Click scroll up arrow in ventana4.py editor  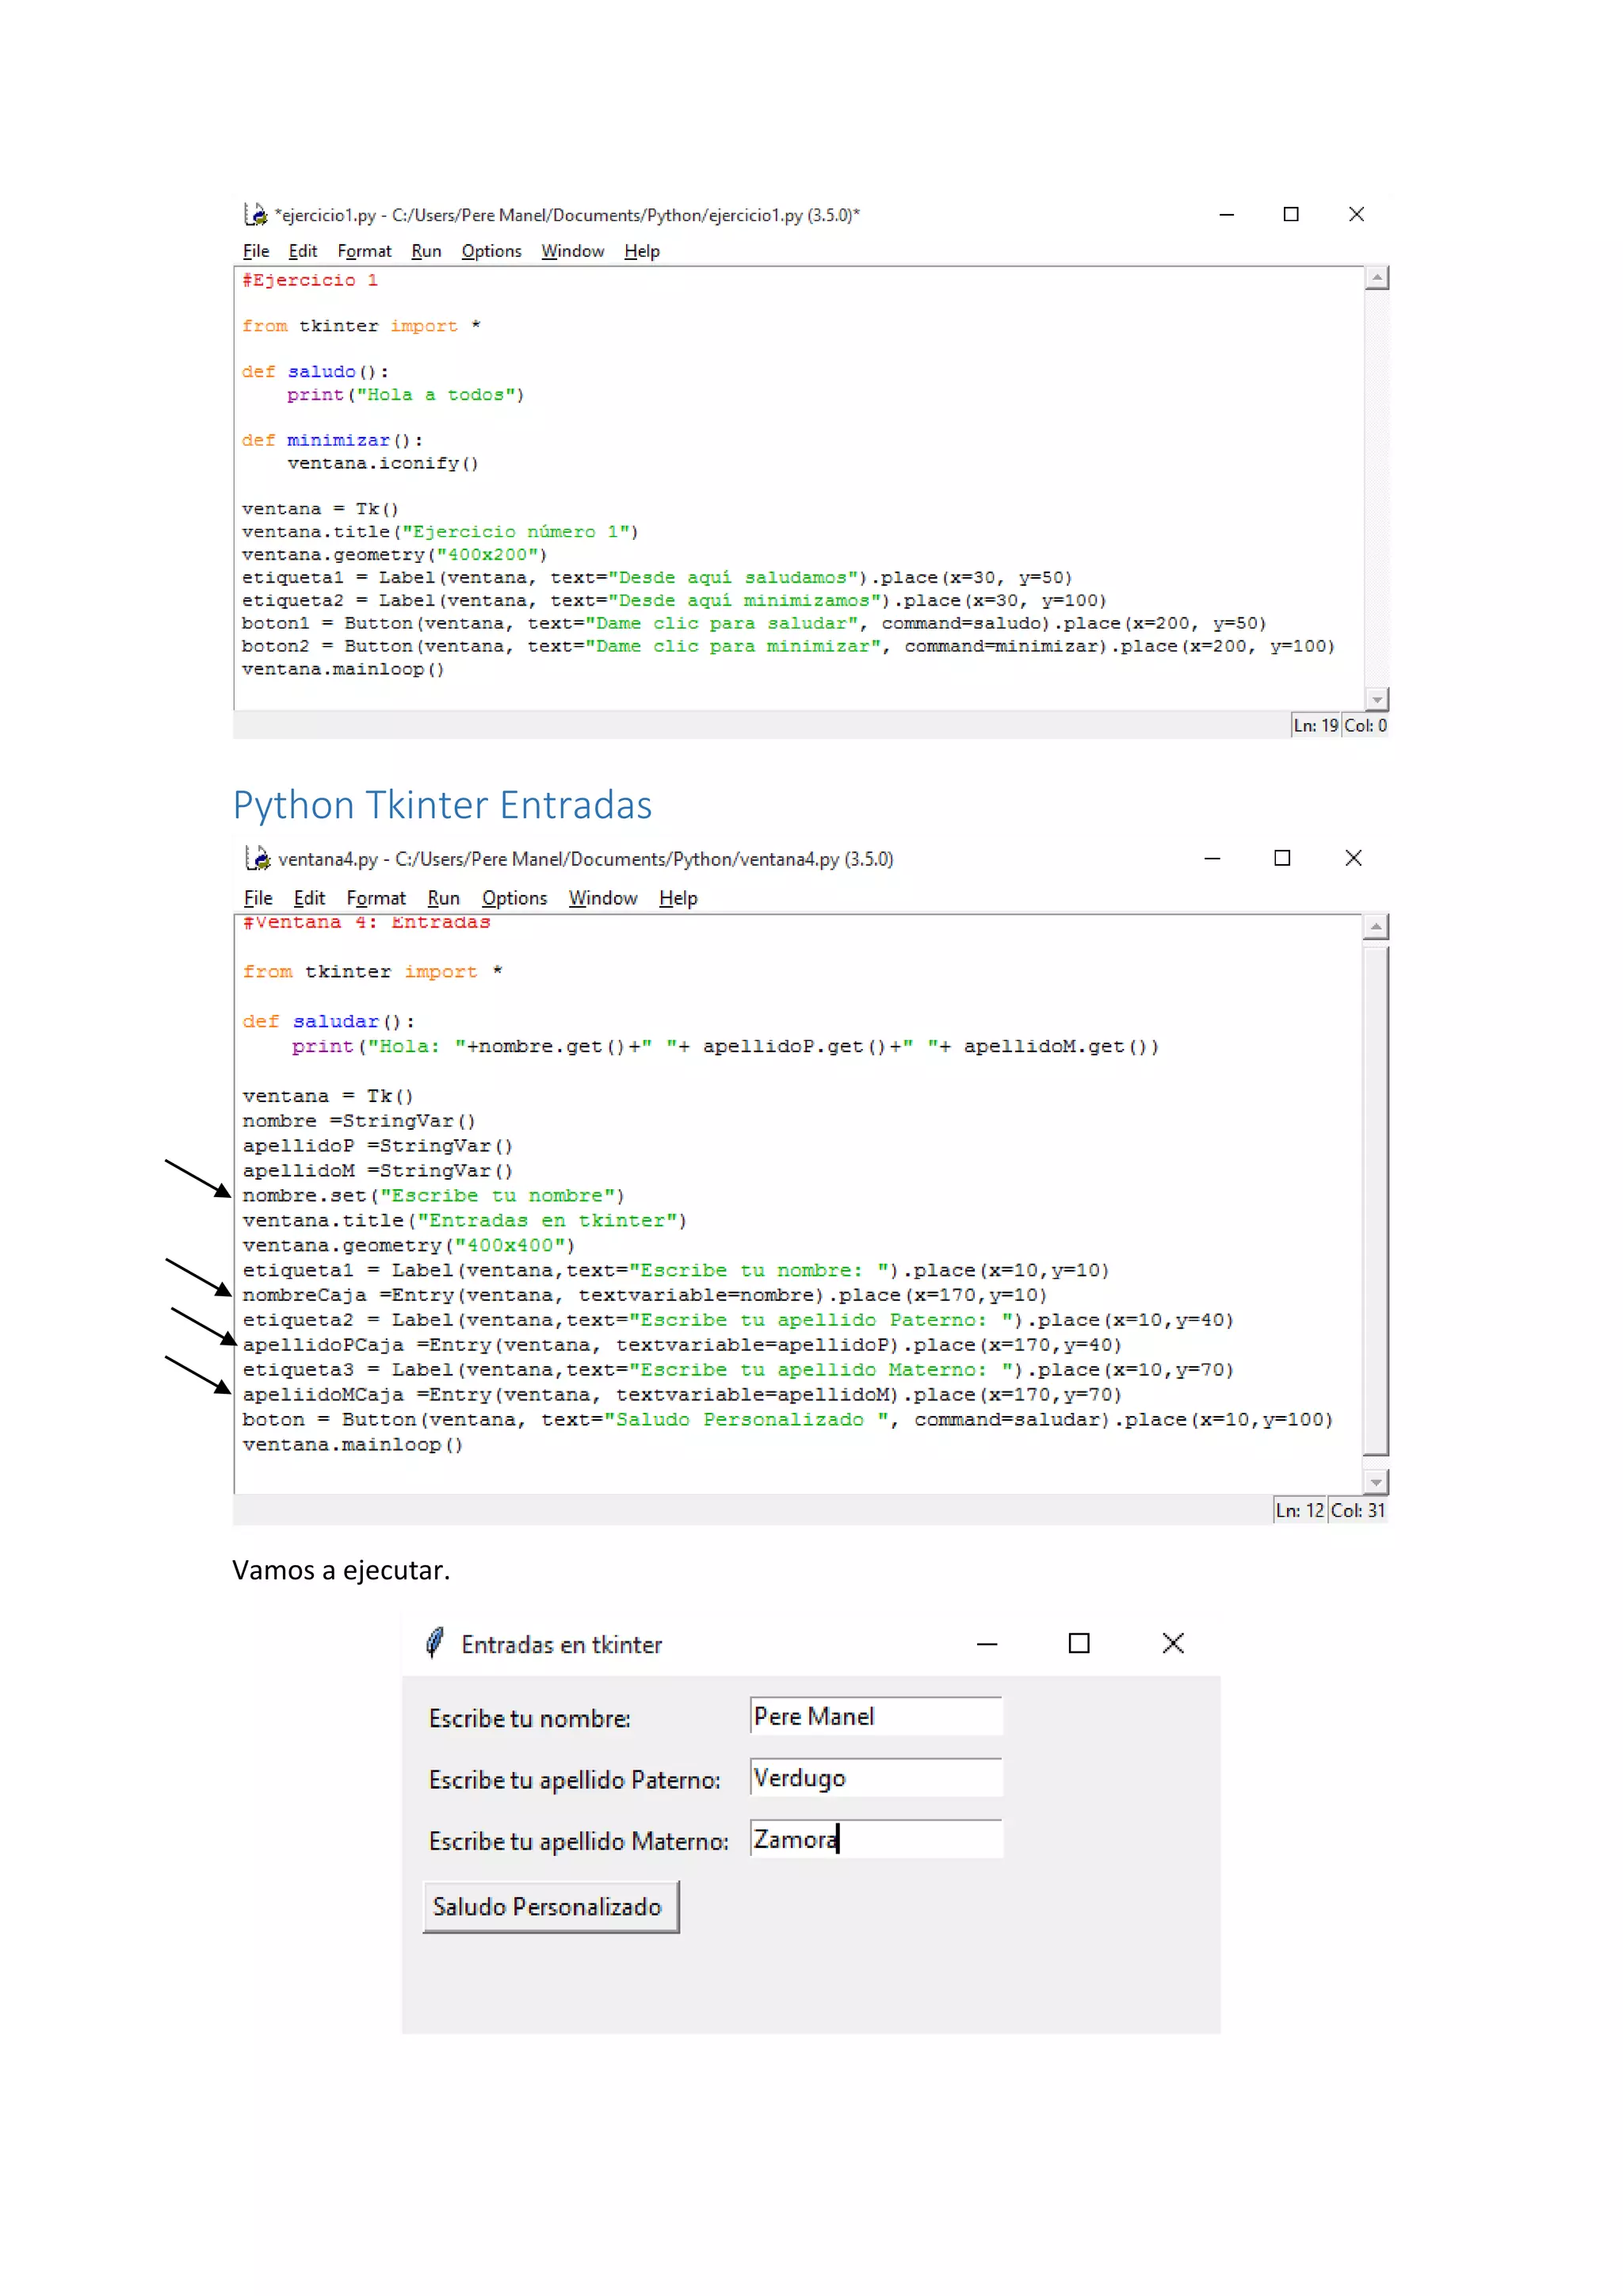click(1377, 927)
